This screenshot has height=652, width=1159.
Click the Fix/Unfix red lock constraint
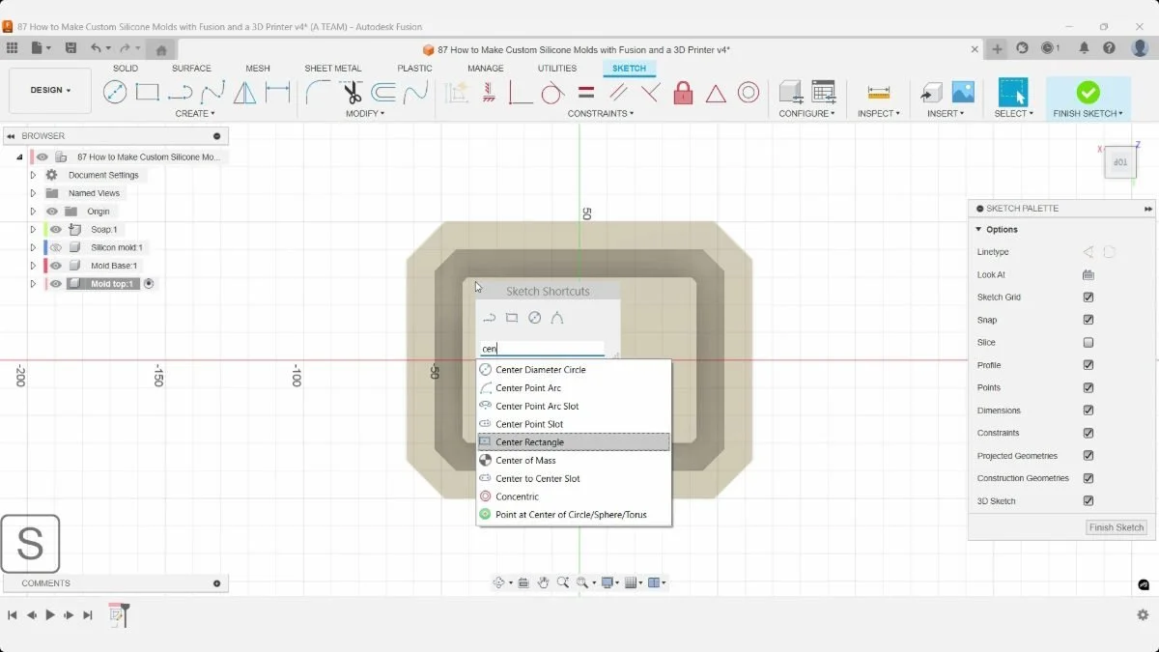click(x=683, y=93)
